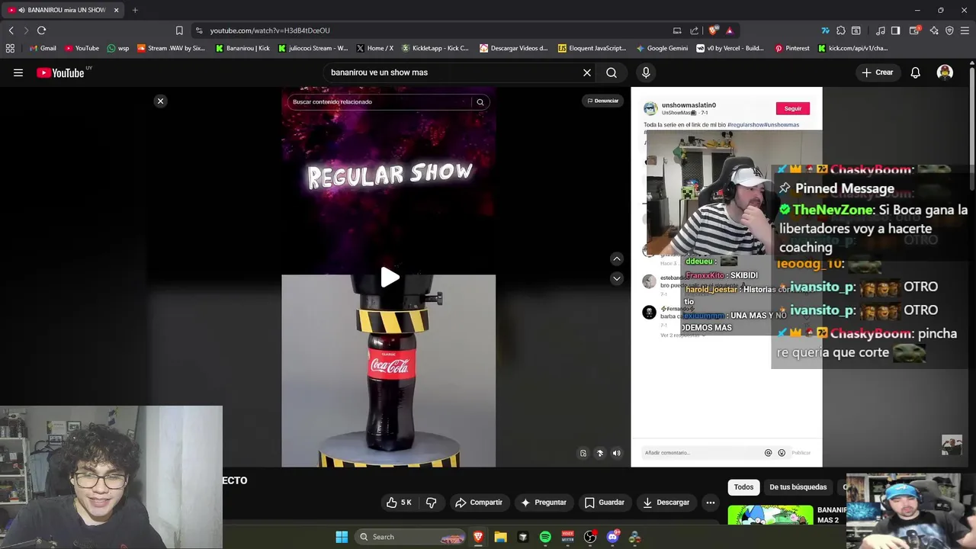Image resolution: width=976 pixels, height=549 pixels.
Task: Follow unshowmaslatin0 with Seguir button
Action: [x=793, y=108]
